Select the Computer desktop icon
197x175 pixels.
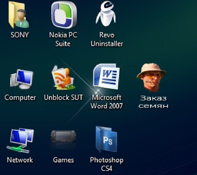point(22,79)
